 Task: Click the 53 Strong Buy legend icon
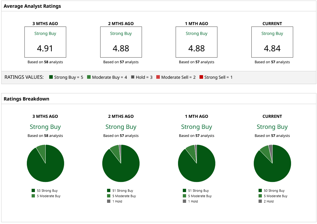33,190
